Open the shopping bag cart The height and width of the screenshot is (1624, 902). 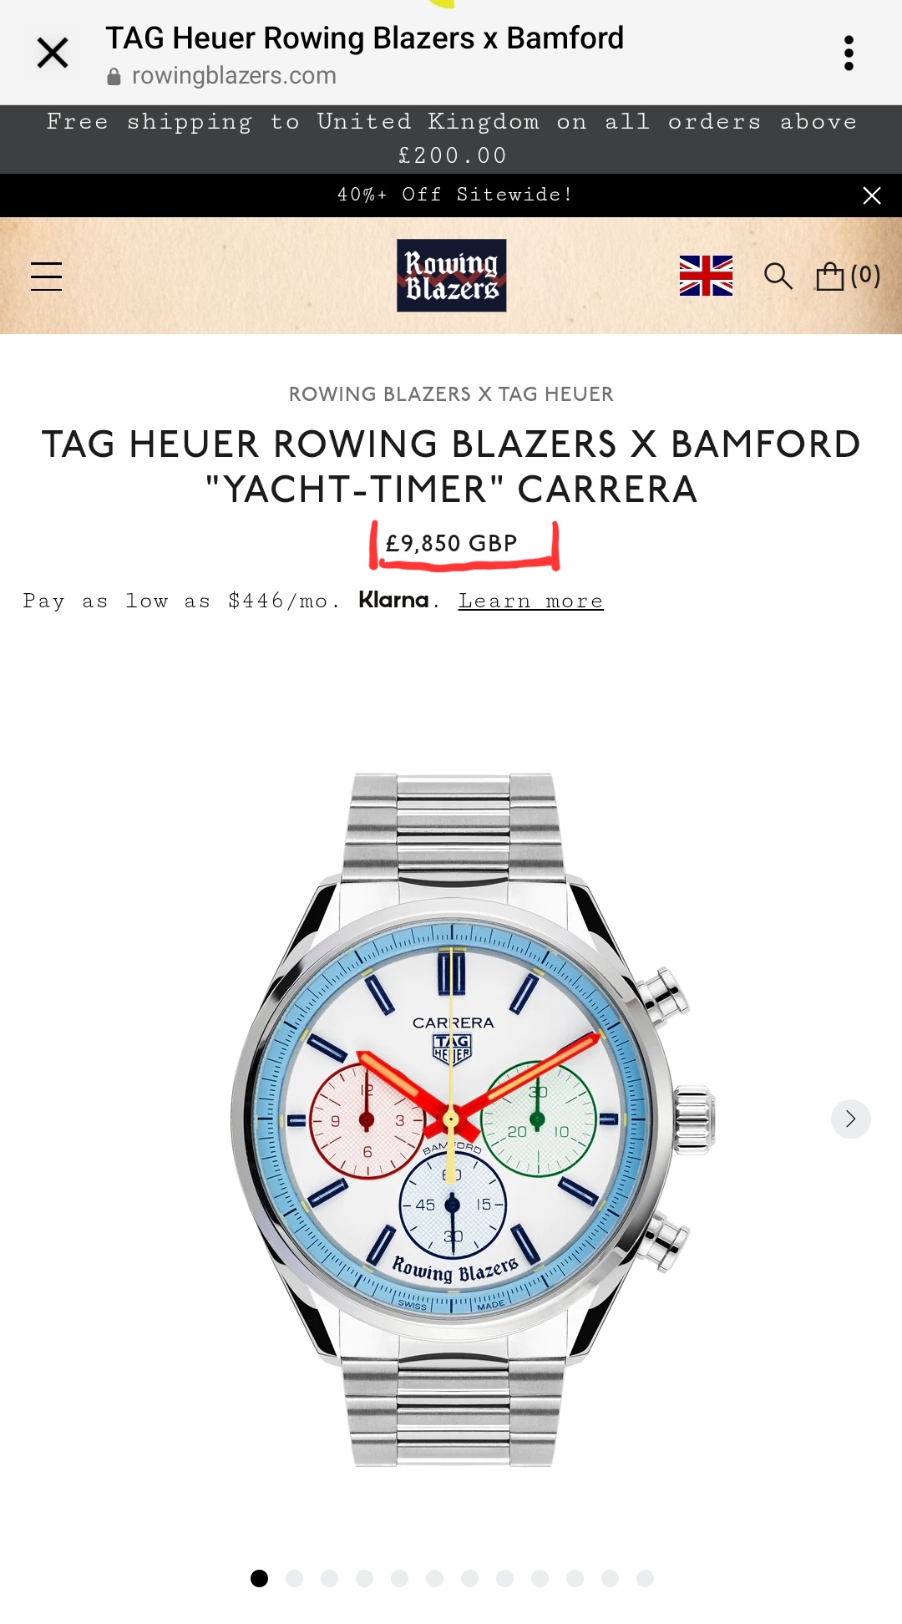point(848,276)
